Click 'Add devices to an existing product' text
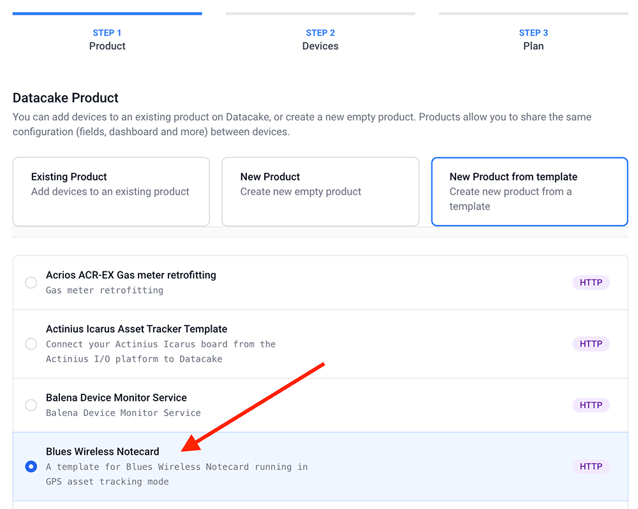Image resolution: width=638 pixels, height=509 pixels. tap(110, 192)
